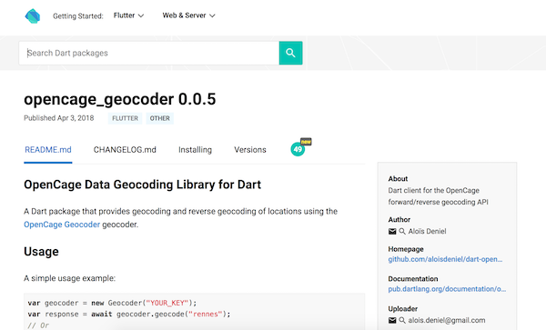Viewport: 546px width, 330px height.
Task: Expand the Web & Server dropdown
Action: pyautogui.click(x=188, y=15)
